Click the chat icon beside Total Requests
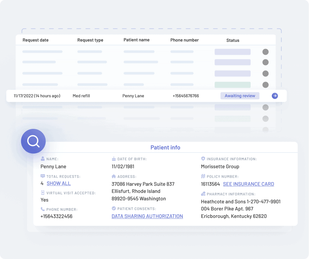 coord(43,176)
